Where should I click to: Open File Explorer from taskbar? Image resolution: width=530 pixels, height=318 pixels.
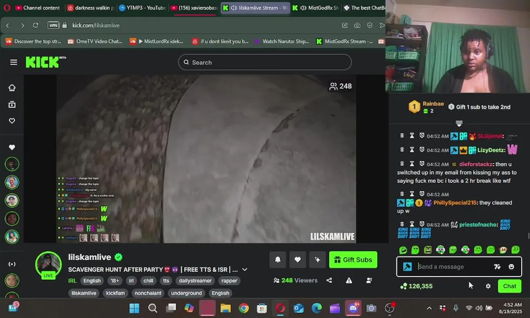226,308
